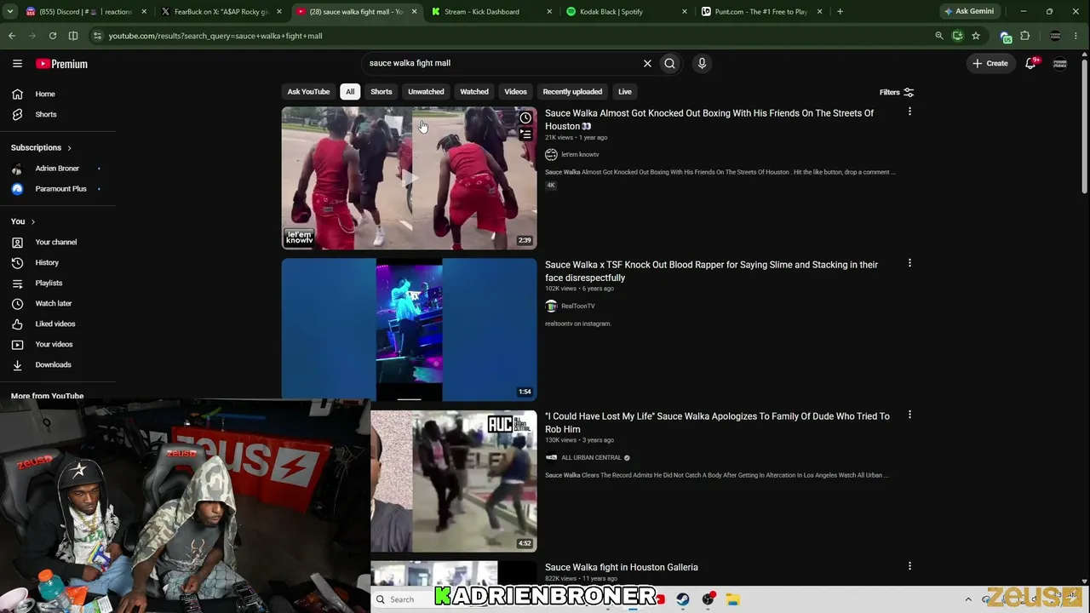Open the Filters panel

click(897, 92)
